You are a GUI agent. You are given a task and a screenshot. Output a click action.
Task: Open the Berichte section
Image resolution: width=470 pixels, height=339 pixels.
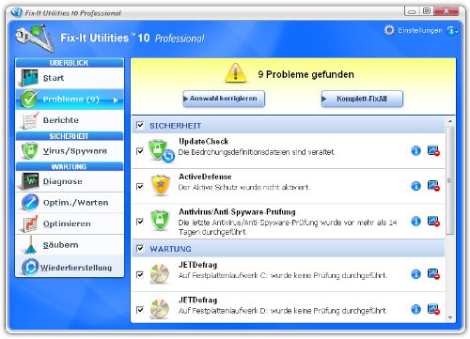70,120
